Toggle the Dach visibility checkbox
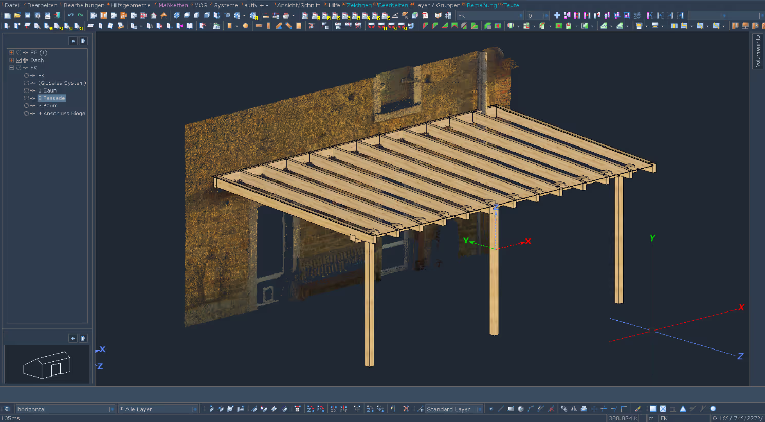Viewport: 765px width, 422px height. tap(19, 60)
